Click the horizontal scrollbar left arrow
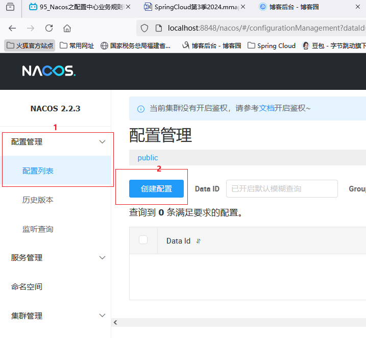The image size is (366, 338). click(115, 322)
